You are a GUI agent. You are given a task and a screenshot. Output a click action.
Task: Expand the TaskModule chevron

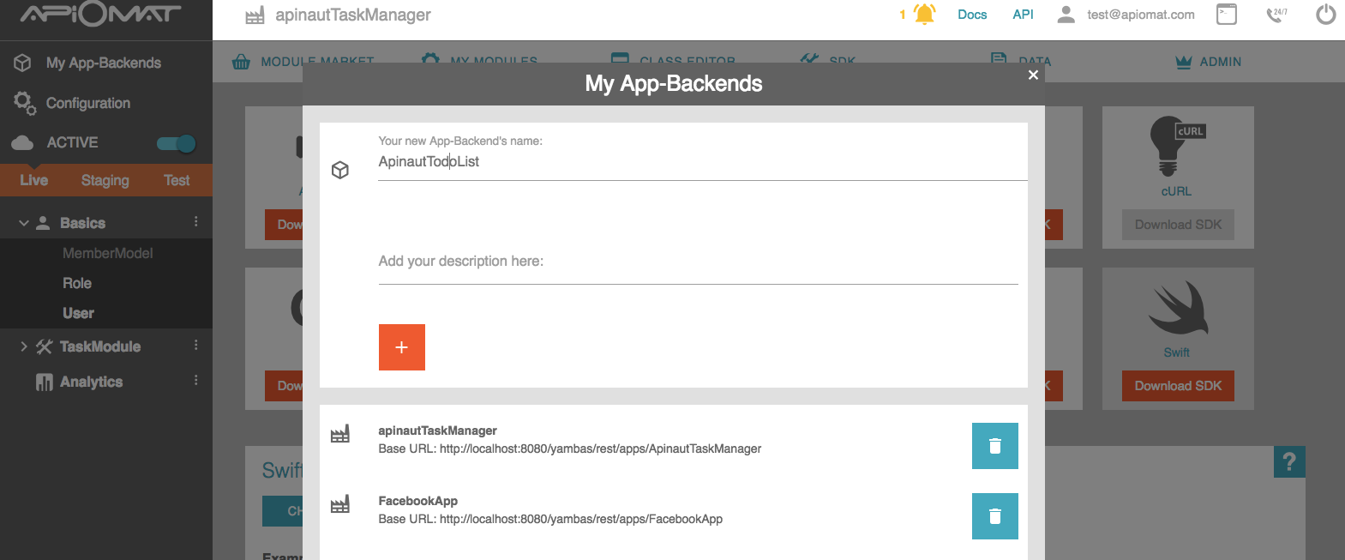[x=24, y=346]
